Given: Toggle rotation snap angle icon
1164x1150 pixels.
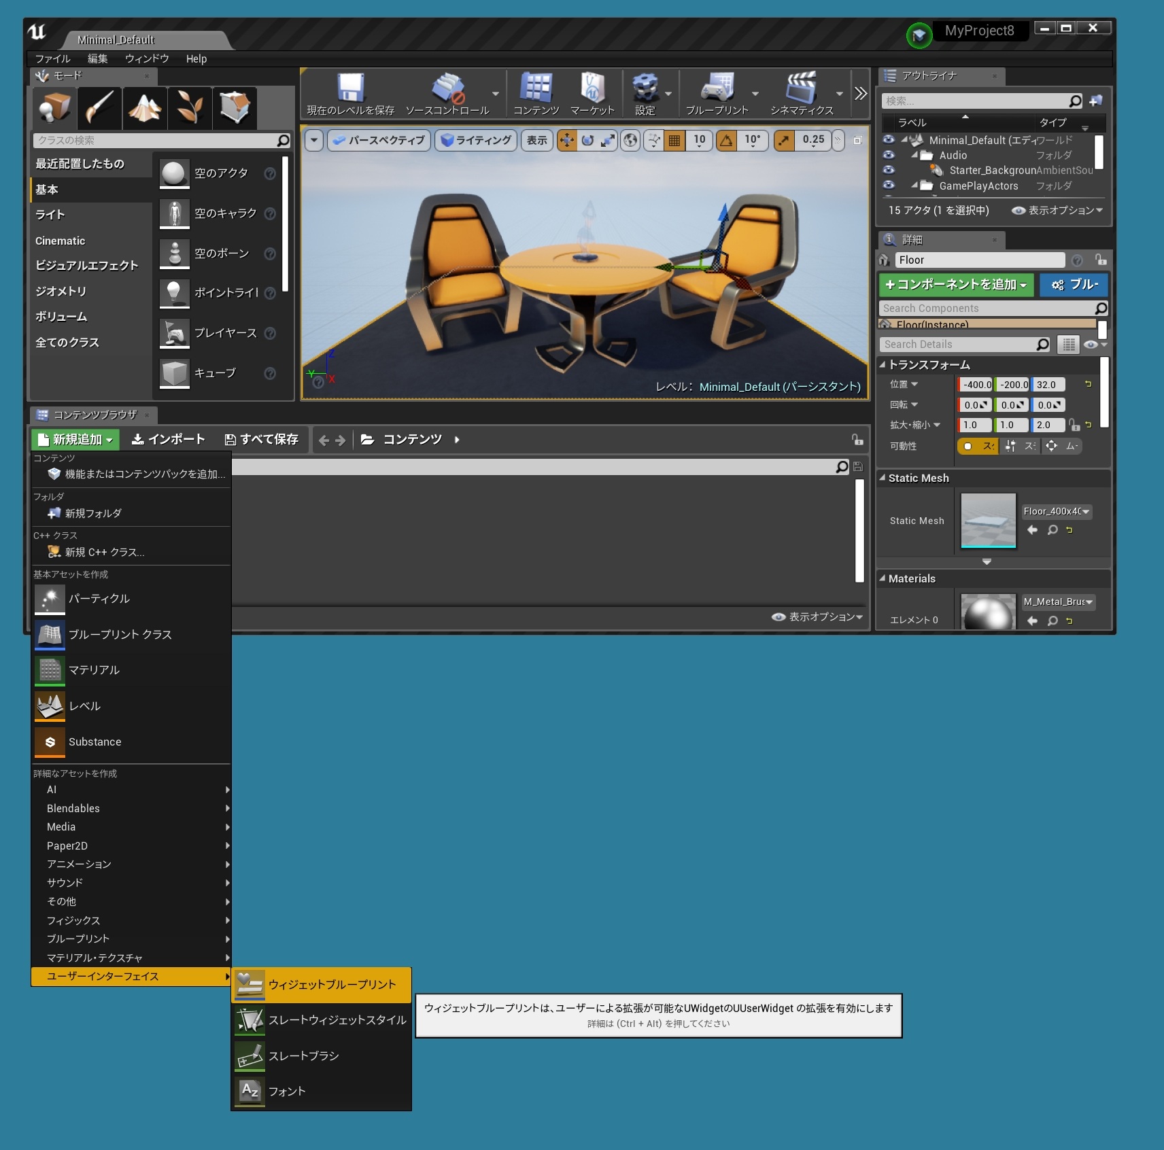Looking at the screenshot, I should coord(727,141).
